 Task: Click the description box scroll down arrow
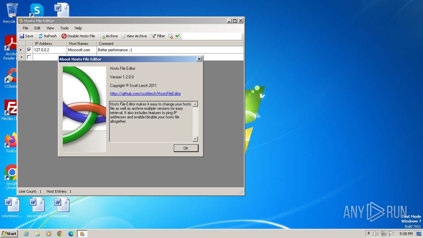[x=195, y=139]
